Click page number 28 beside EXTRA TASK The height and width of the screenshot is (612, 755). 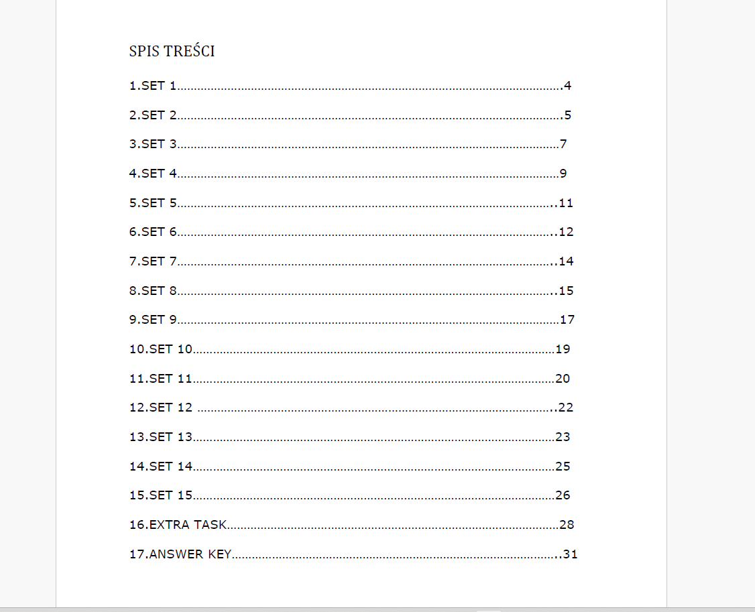tap(567, 525)
